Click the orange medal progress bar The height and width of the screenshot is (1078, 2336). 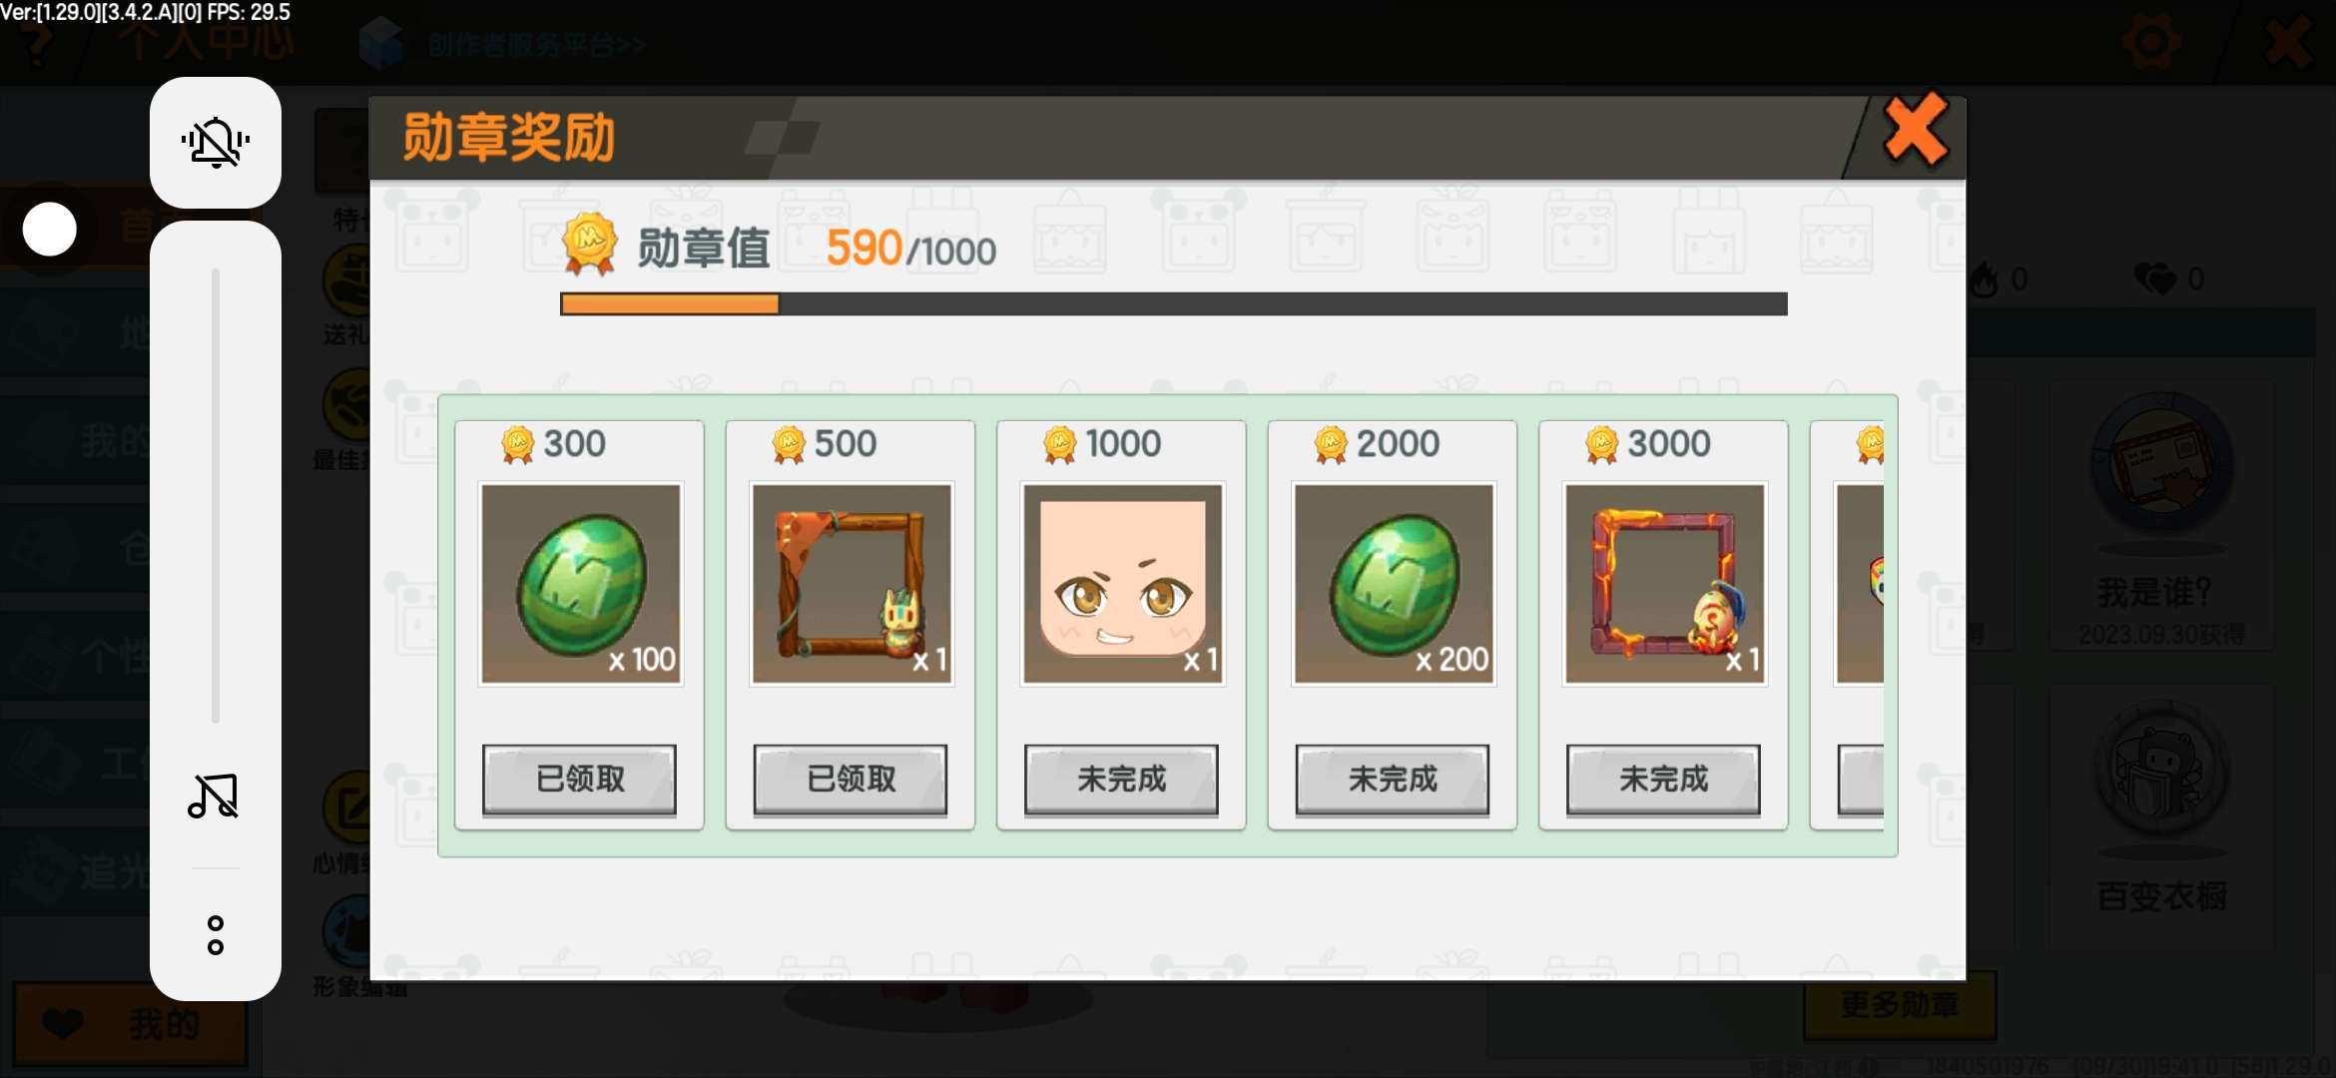pos(1173,303)
